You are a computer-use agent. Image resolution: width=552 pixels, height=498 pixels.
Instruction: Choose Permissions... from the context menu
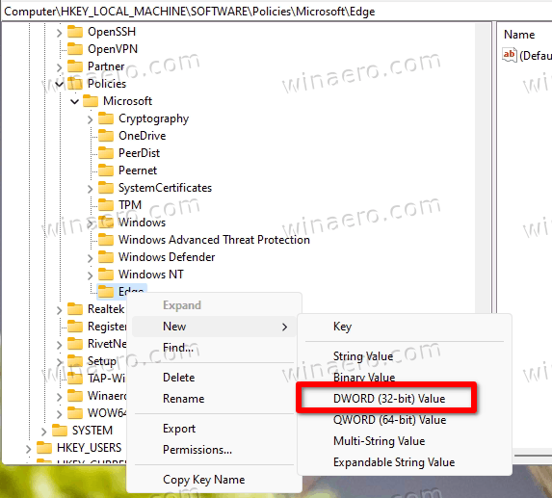[214, 450]
